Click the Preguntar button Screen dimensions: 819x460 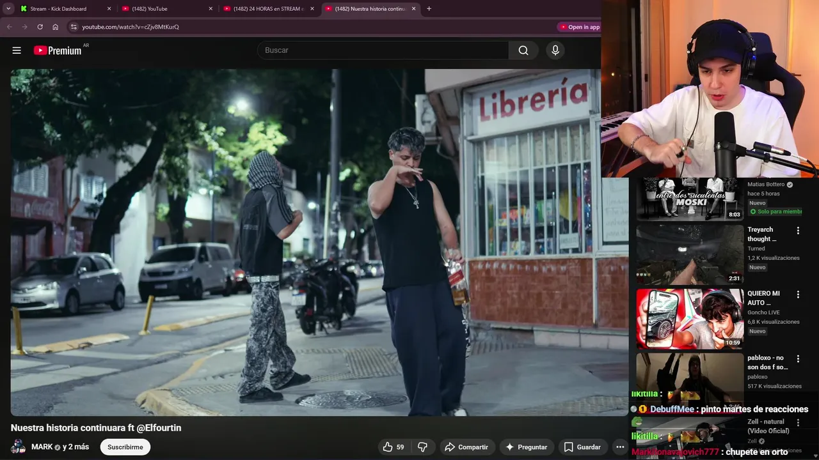point(526,447)
